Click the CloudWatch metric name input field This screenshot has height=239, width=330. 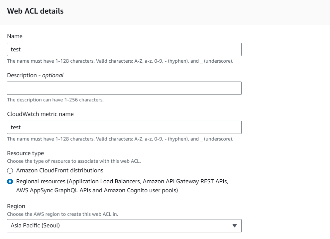click(124, 127)
